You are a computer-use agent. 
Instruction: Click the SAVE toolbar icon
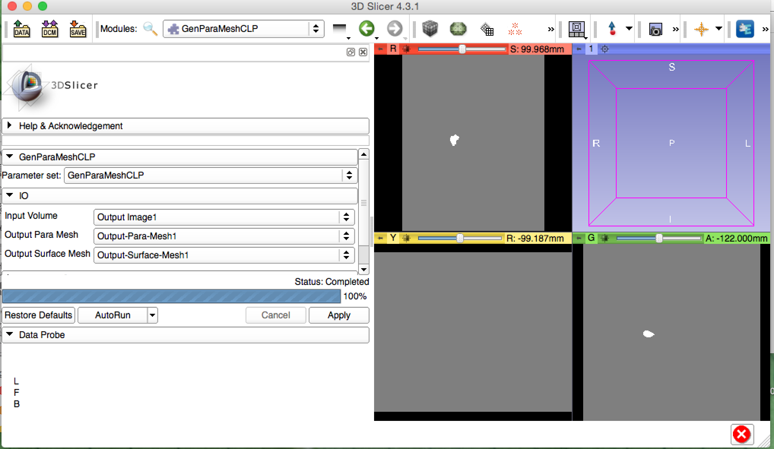point(78,29)
